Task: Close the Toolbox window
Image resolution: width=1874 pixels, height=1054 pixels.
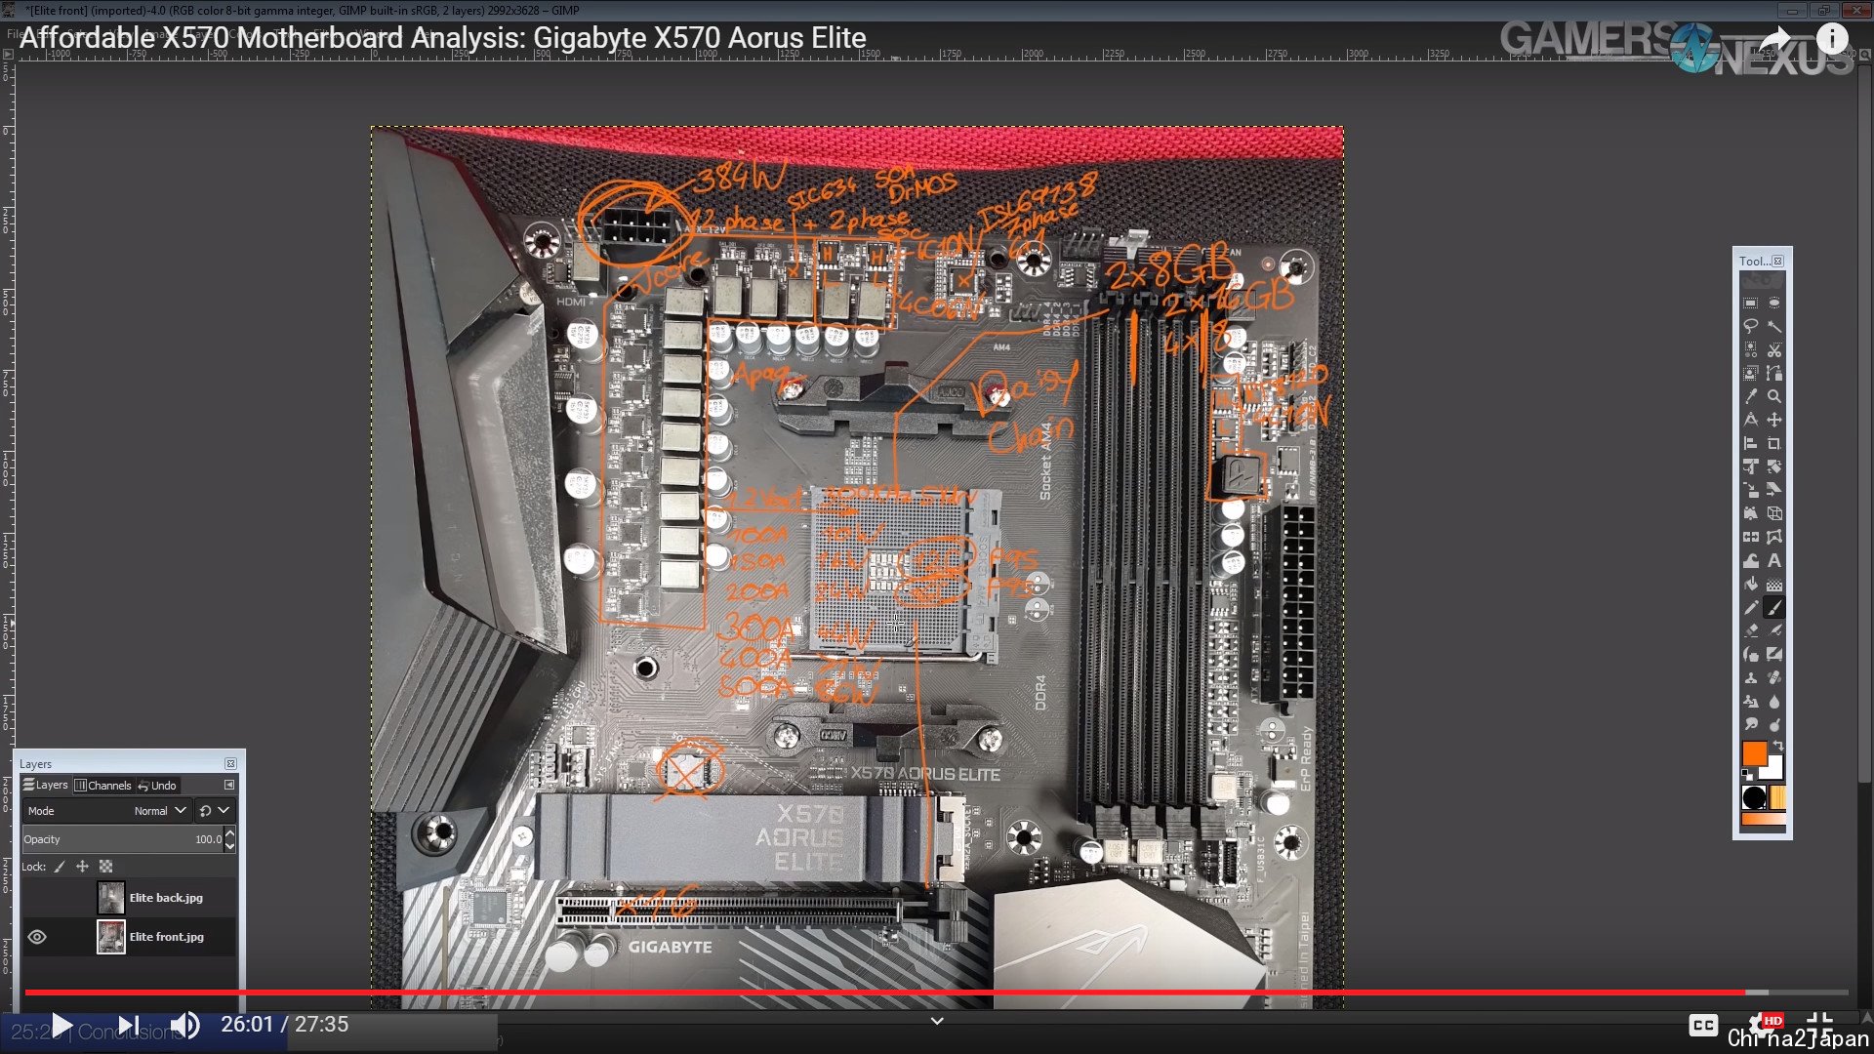Action: [1777, 262]
